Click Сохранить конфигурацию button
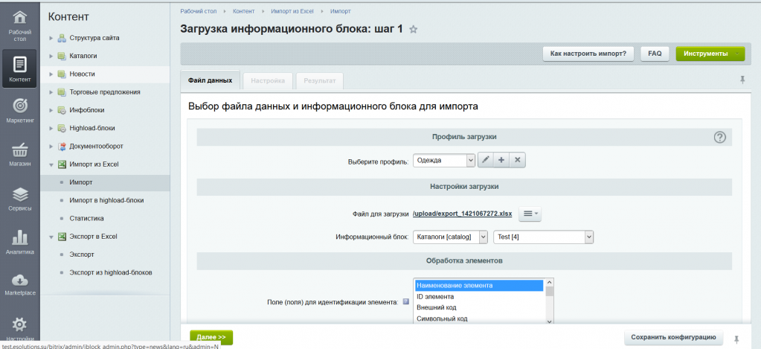Viewport: 761px width, 349px height. pos(672,337)
